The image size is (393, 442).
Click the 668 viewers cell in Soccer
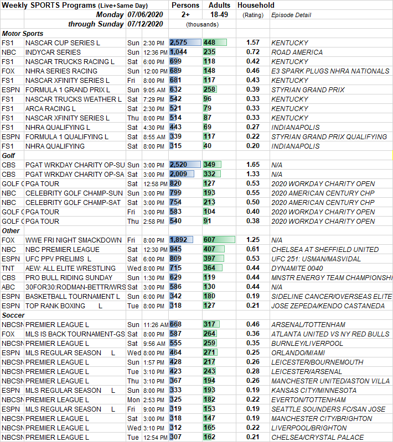click(185, 324)
